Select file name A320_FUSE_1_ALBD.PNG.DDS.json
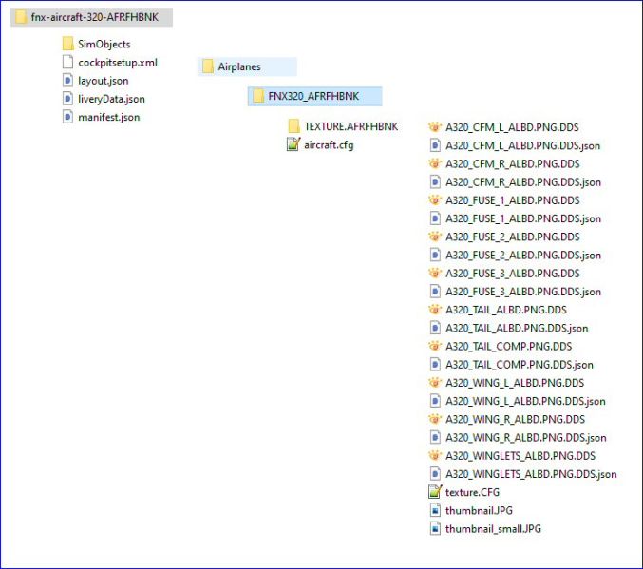Image resolution: width=643 pixels, height=569 pixels. tap(523, 218)
